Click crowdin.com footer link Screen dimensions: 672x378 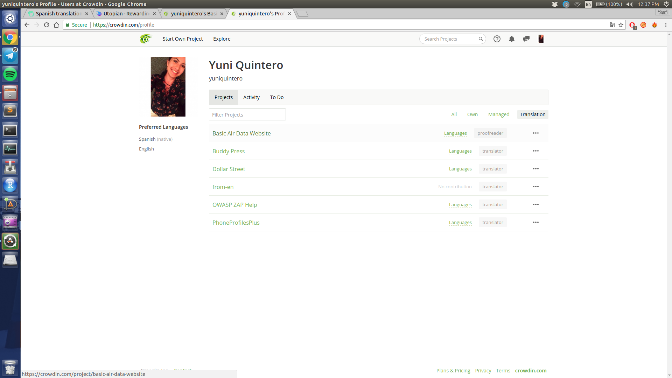531,371
